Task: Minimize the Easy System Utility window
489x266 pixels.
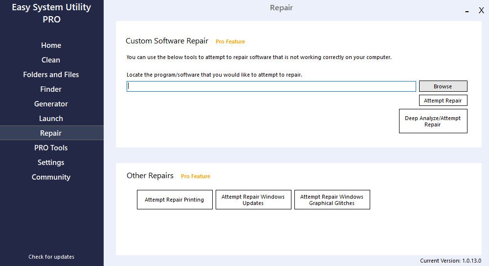Action: (x=467, y=11)
